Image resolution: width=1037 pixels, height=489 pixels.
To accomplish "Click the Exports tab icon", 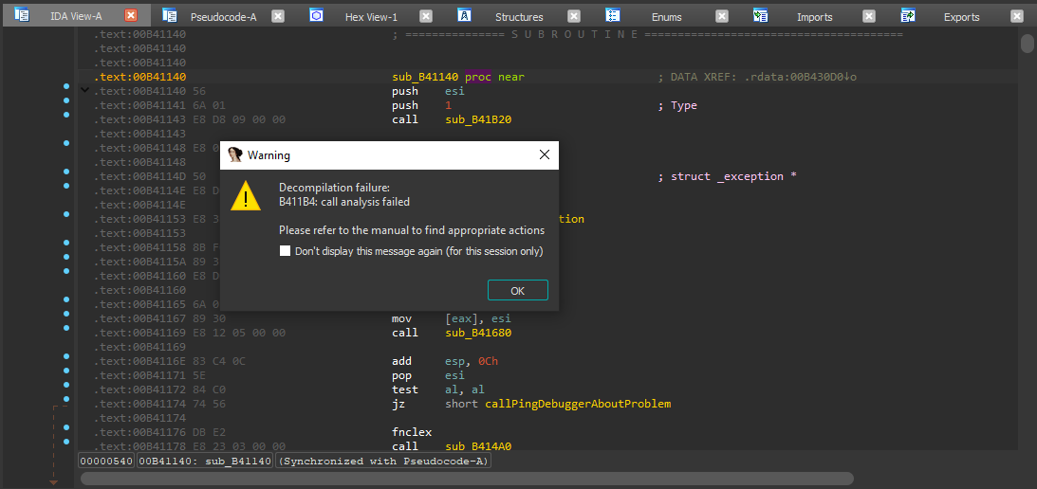I will coord(908,16).
